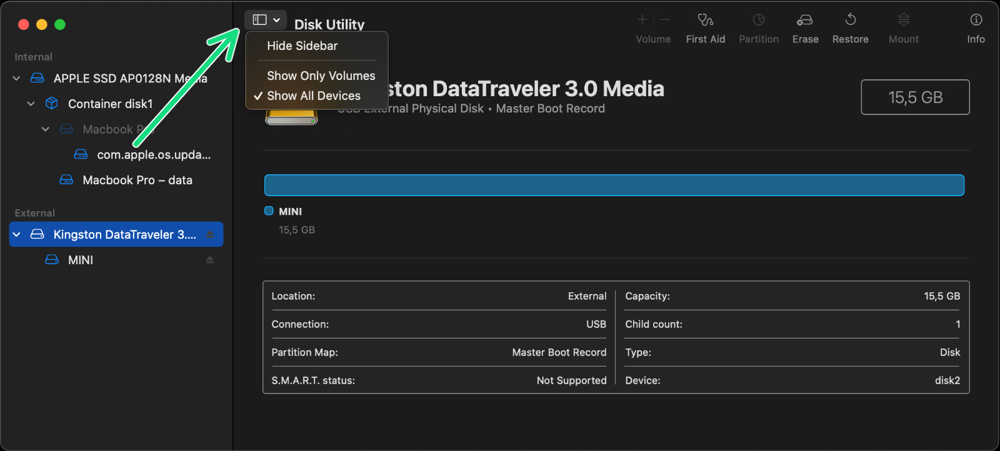This screenshot has height=451, width=1000.
Task: Click the blue MINI partition usage bar
Action: coord(614,185)
